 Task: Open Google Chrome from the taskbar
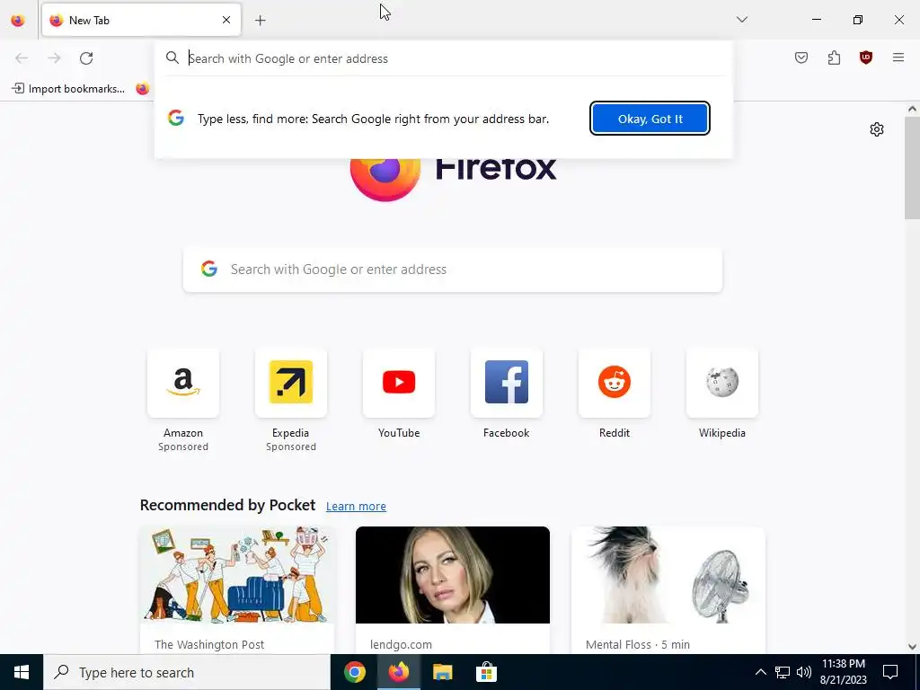coord(354,672)
